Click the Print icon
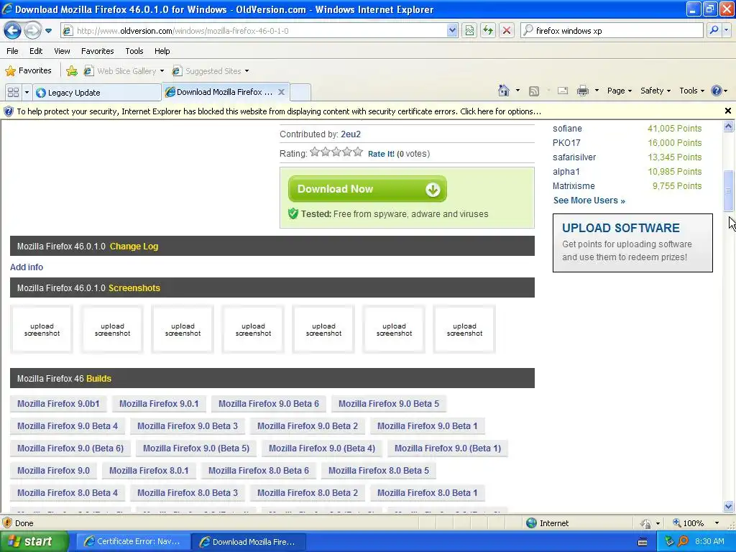The height and width of the screenshot is (552, 736). tap(582, 91)
